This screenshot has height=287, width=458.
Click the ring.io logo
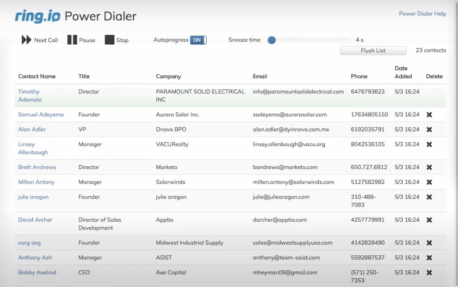pyautogui.click(x=37, y=16)
